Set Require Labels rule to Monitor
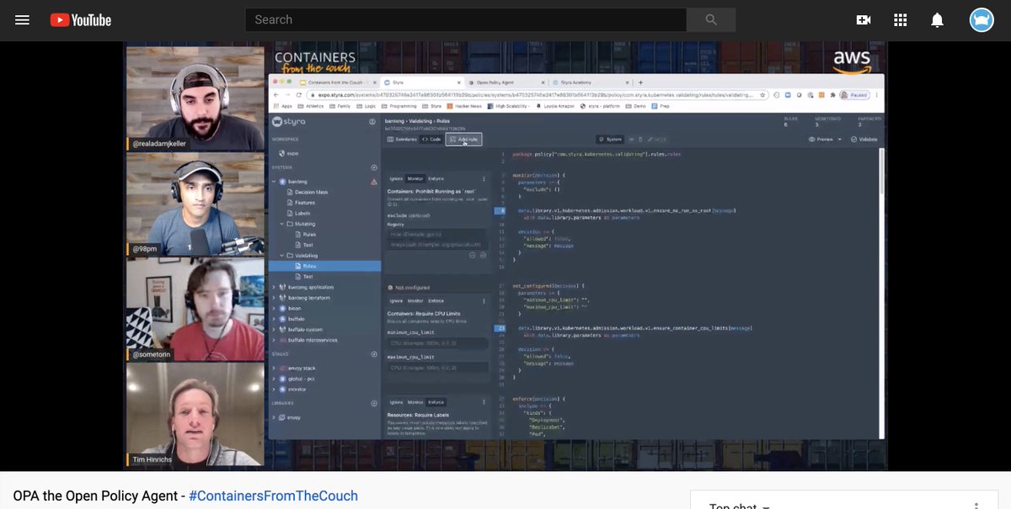The height and width of the screenshot is (509, 1011). coord(415,402)
